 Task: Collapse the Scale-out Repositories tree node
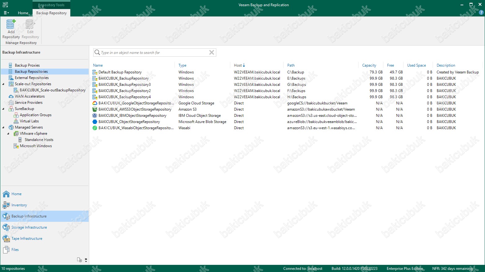coord(3,84)
